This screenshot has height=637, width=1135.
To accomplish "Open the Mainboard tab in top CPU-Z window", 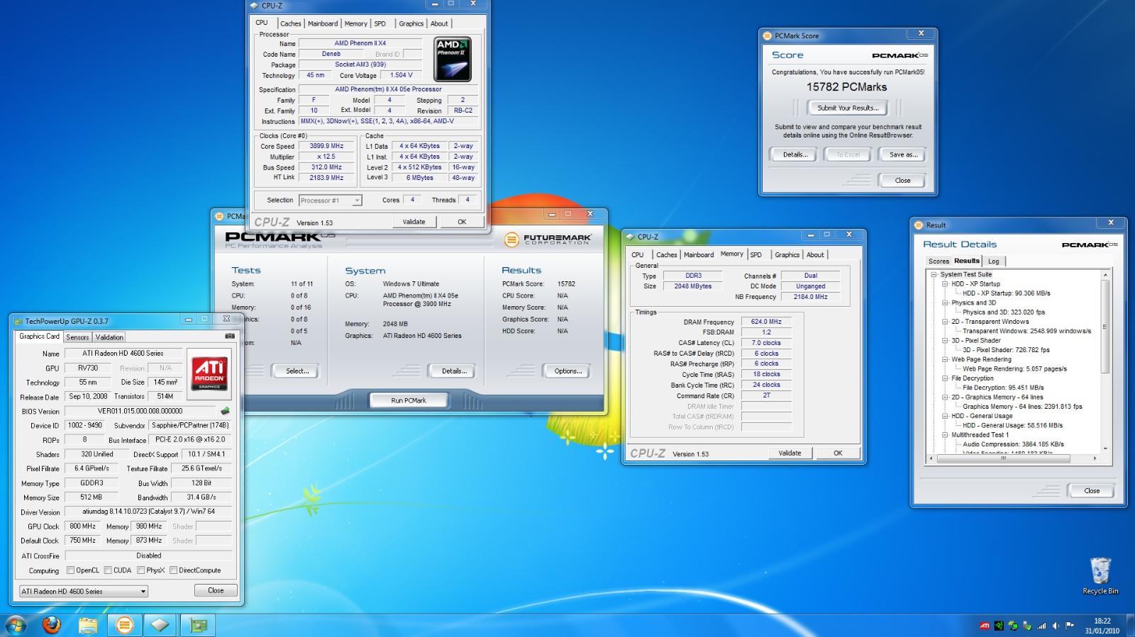I will [x=323, y=23].
